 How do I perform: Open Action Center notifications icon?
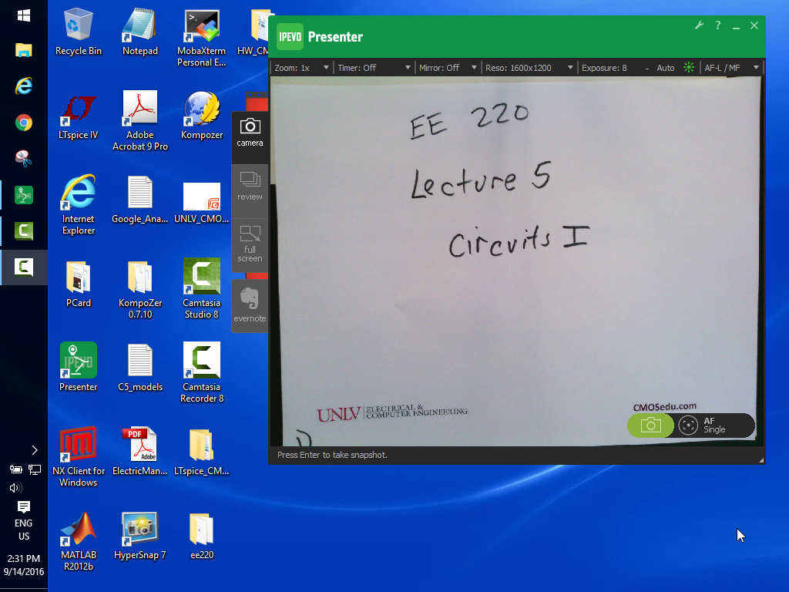pos(24,506)
